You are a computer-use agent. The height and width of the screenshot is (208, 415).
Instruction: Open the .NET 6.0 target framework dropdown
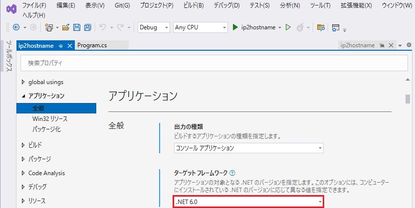tap(248, 202)
